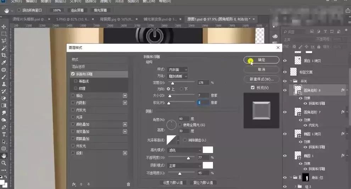Viewport: 351px width, 189px height.
Task: Open the 样式 内斜面 dropdown
Action: 177,70
